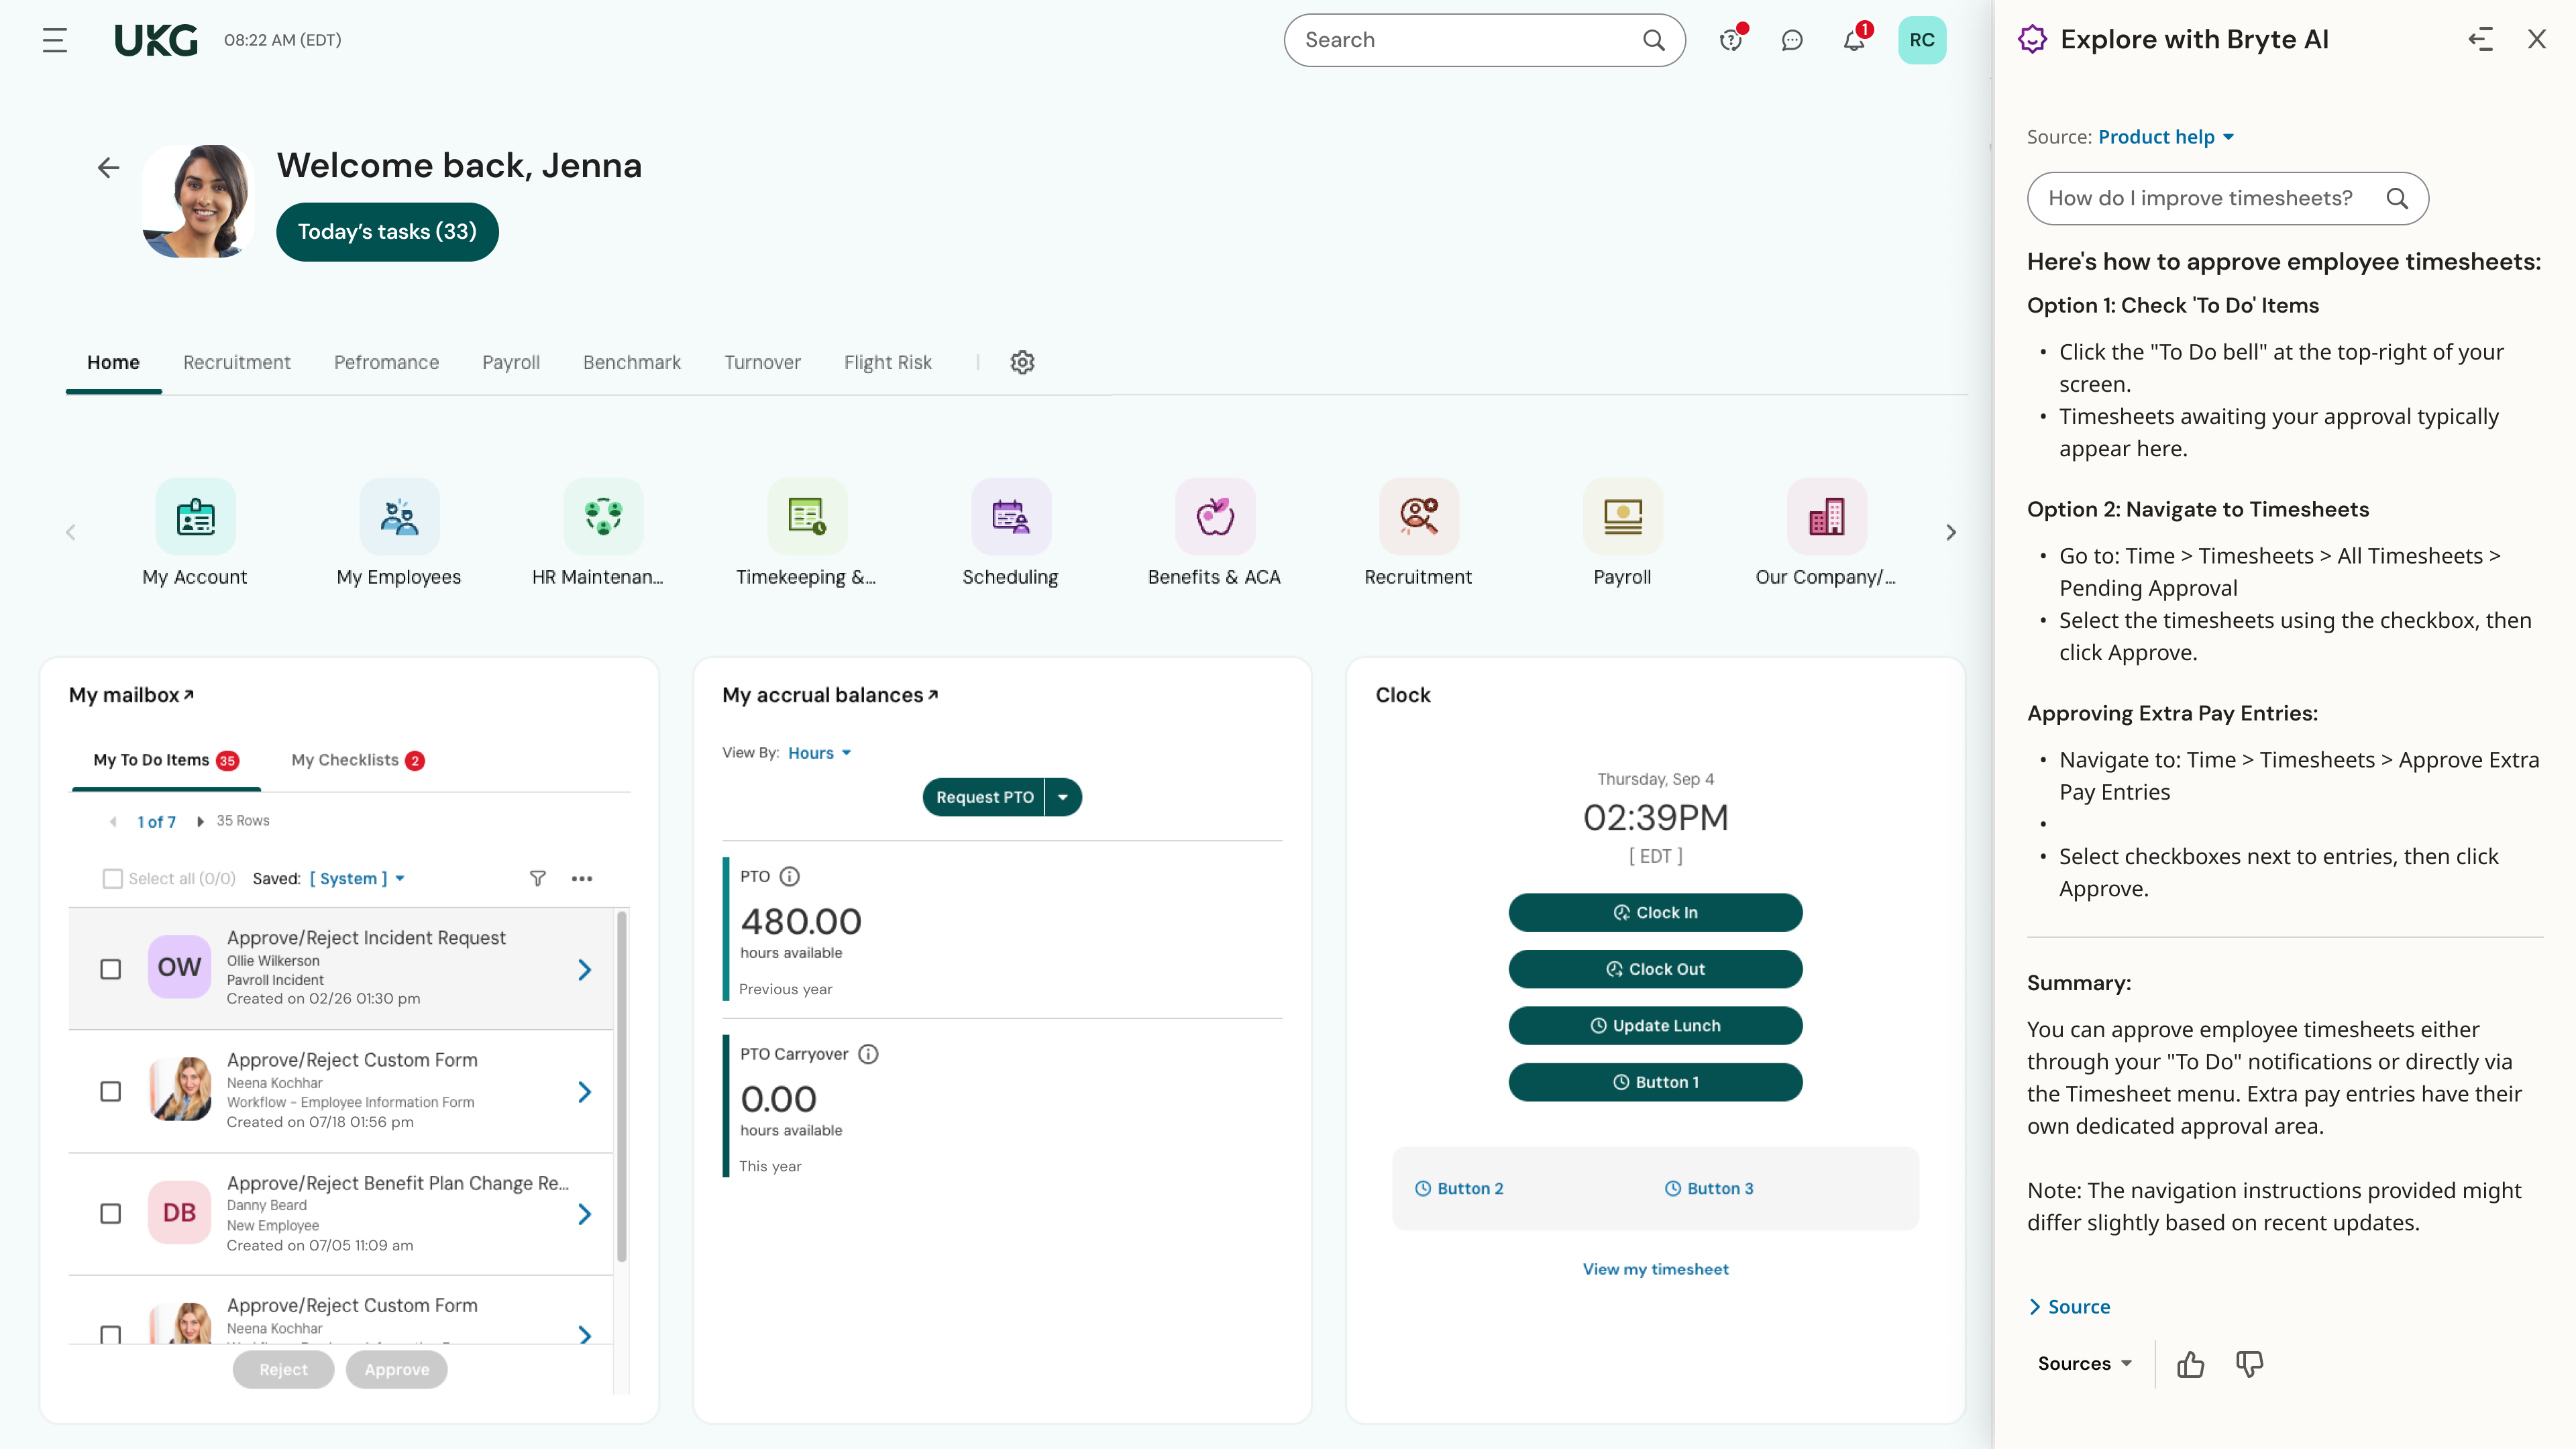This screenshot has height=1449, width=2576.
Task: Select the My Employees icon
Action: 399,517
